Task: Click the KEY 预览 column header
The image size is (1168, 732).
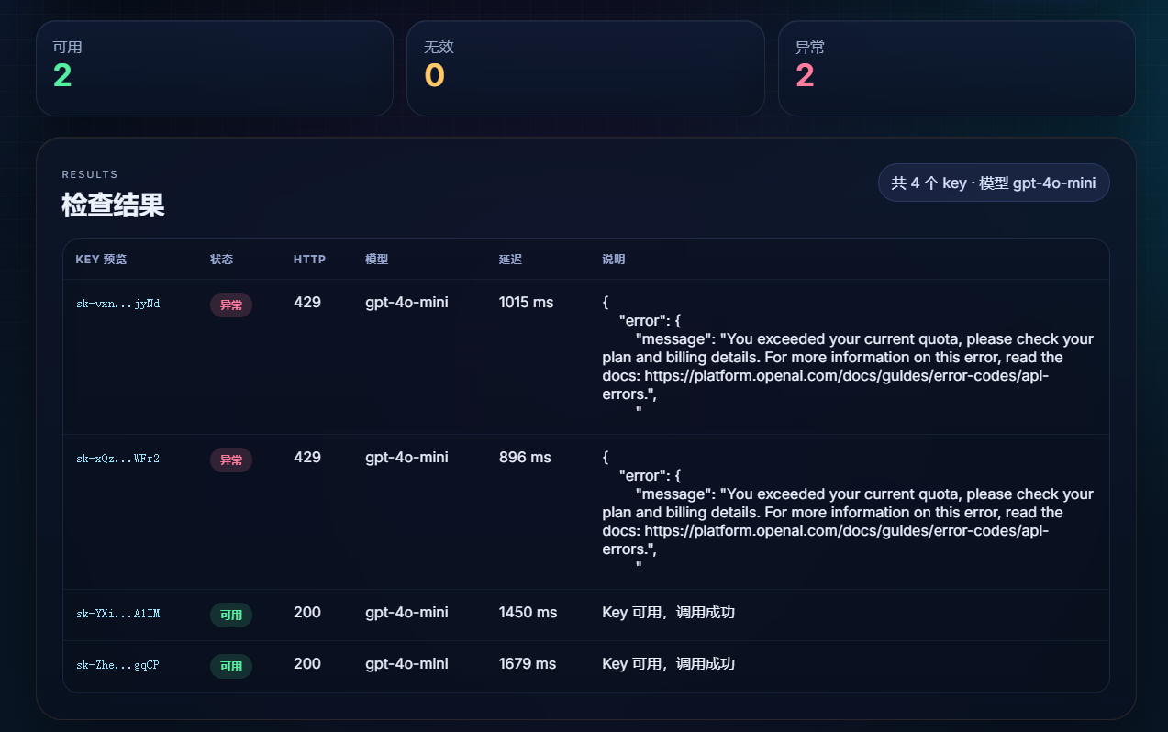Action: coord(101,260)
